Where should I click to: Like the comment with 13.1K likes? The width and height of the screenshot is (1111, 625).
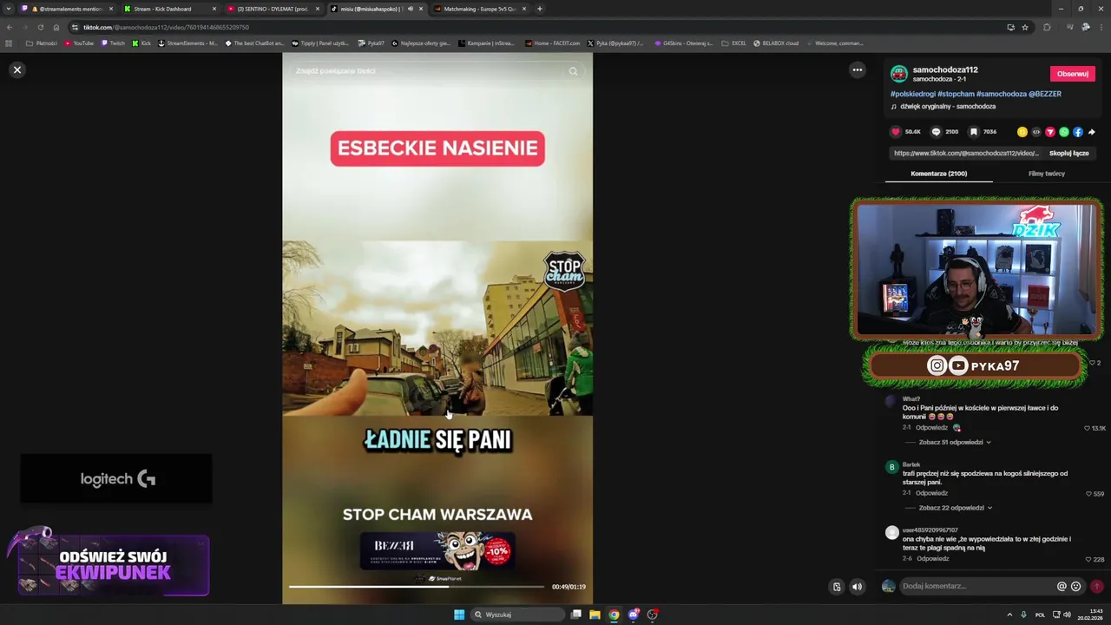click(1087, 428)
